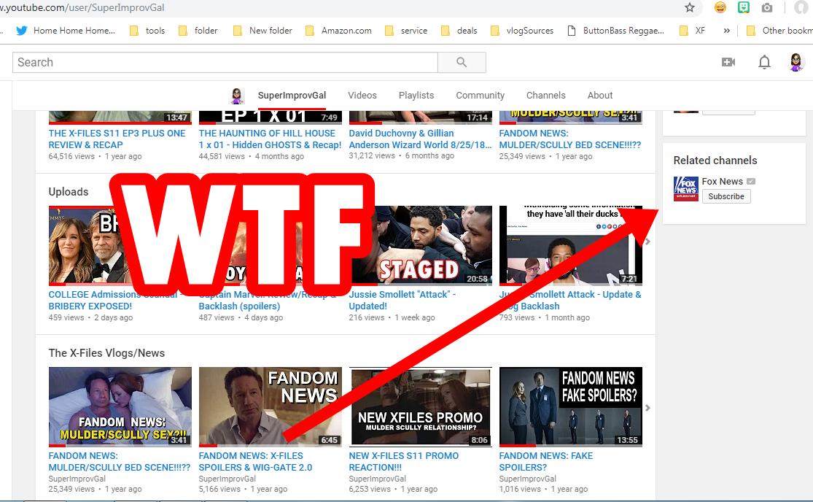The image size is (813, 502).
Task: Click the SuperImprovGal channel avatar icon
Action: (237, 96)
